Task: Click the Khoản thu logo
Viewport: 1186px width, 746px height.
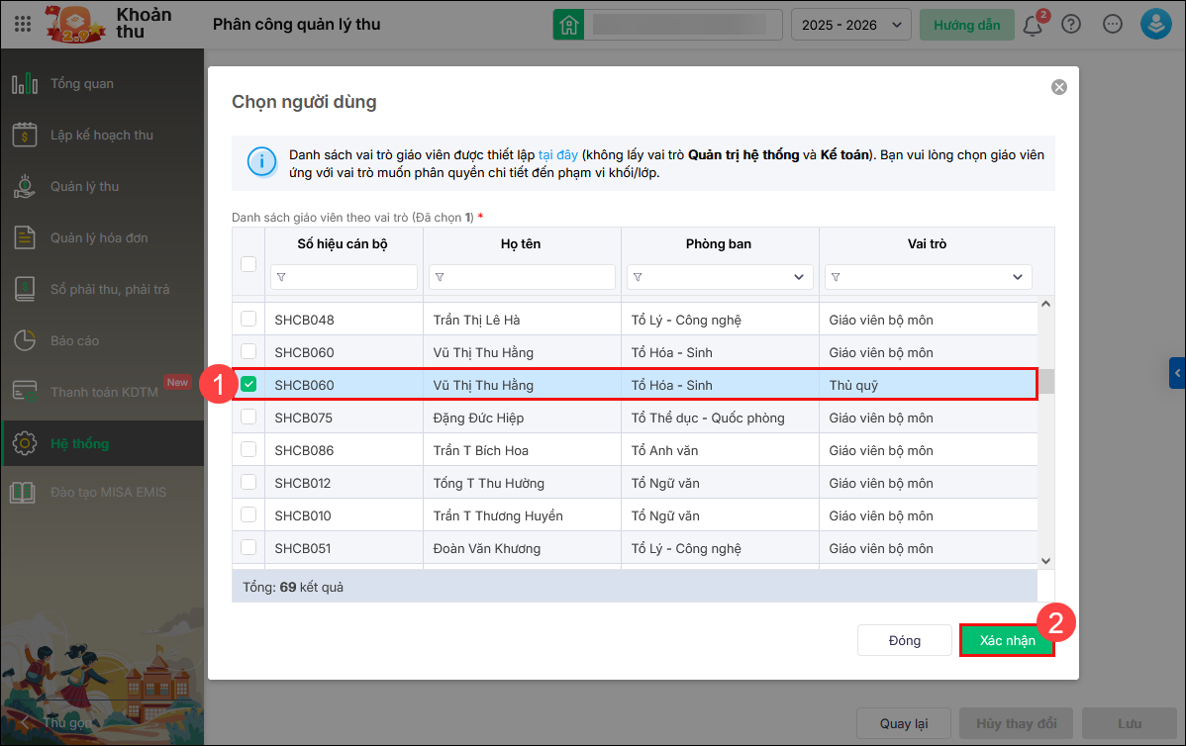Action: (75, 24)
